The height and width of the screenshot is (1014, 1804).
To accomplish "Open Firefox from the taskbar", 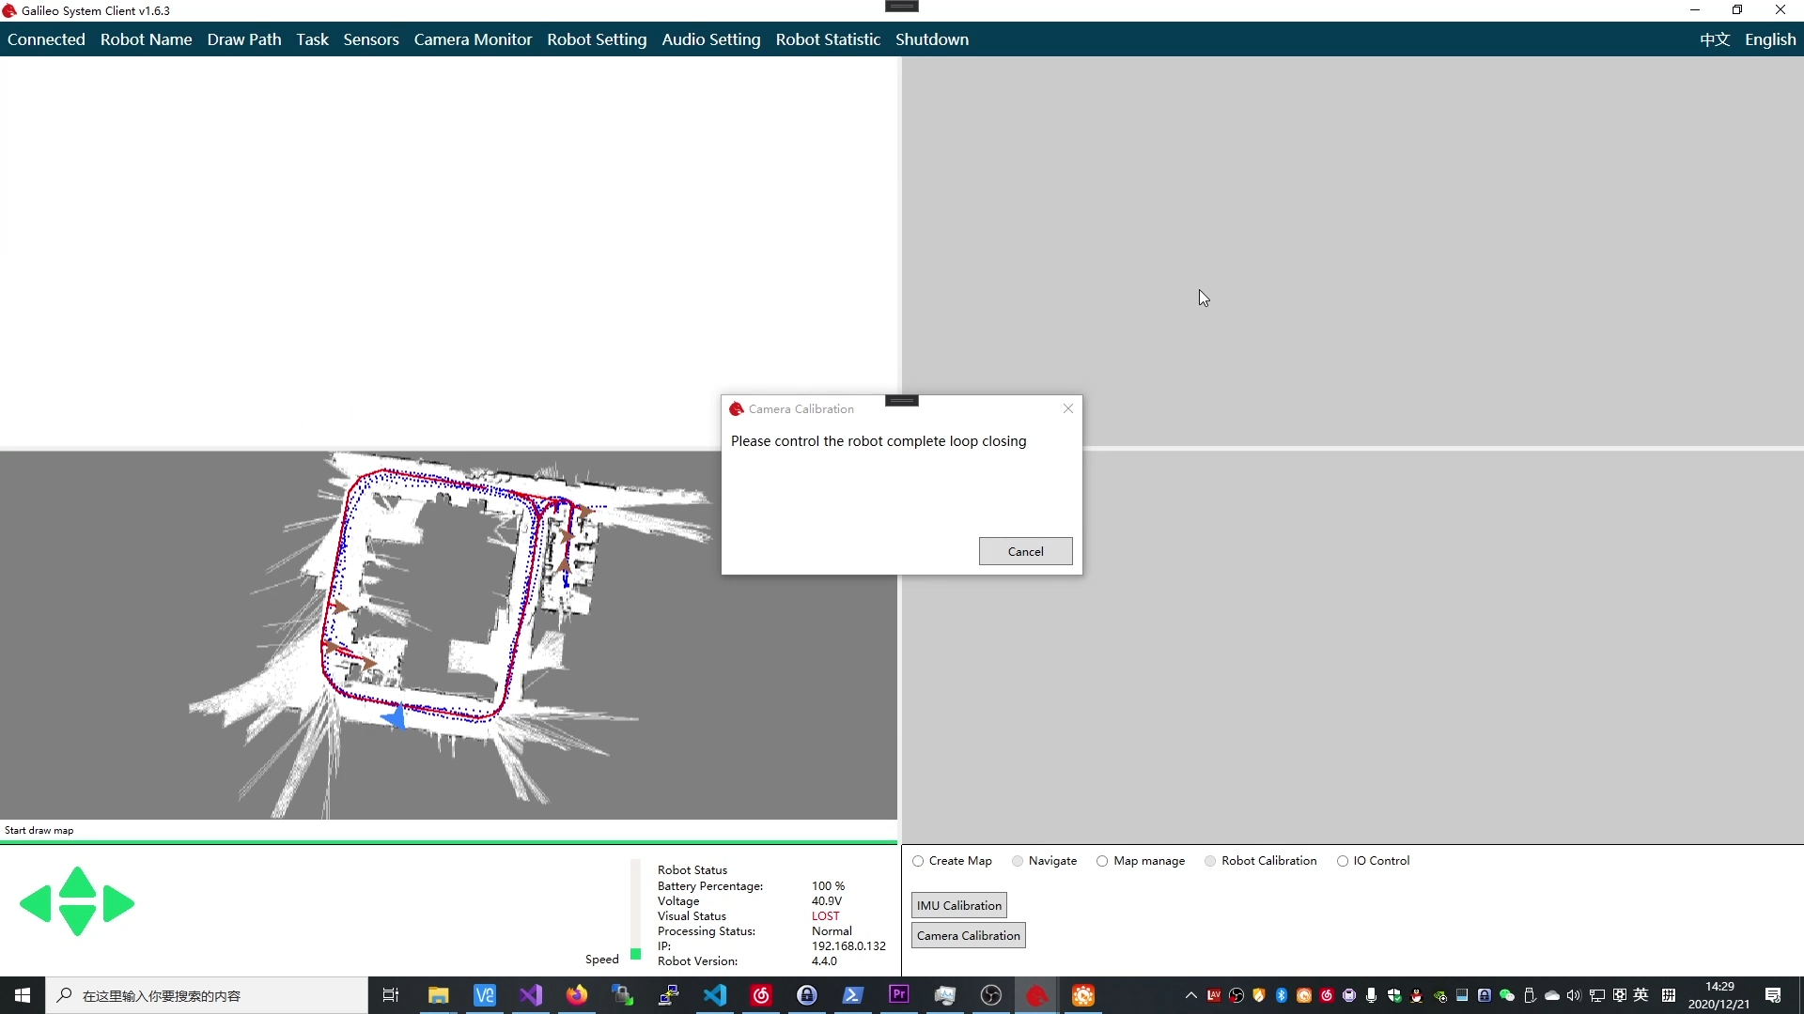I will click(577, 995).
